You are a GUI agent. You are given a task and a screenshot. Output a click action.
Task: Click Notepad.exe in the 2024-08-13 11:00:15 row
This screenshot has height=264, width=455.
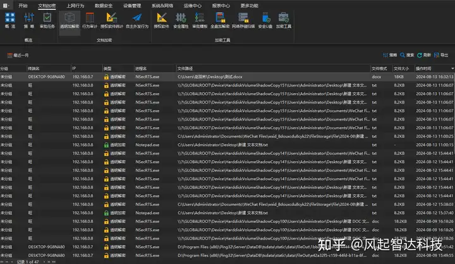click(x=147, y=145)
